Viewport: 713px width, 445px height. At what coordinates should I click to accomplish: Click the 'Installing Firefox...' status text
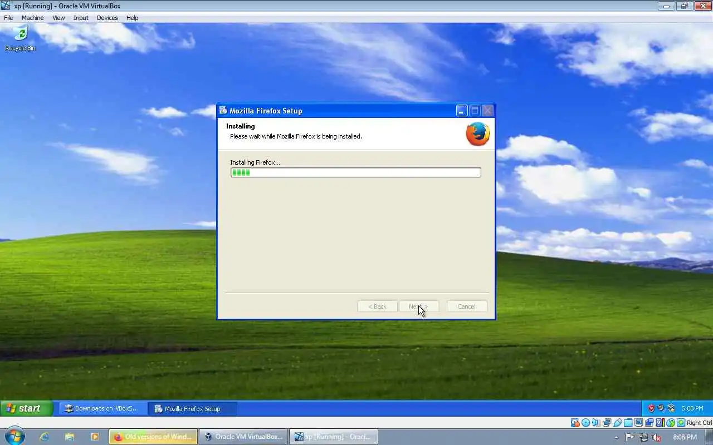pyautogui.click(x=255, y=162)
